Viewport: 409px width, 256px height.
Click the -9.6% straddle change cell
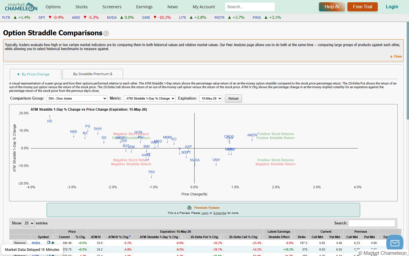coord(159,243)
